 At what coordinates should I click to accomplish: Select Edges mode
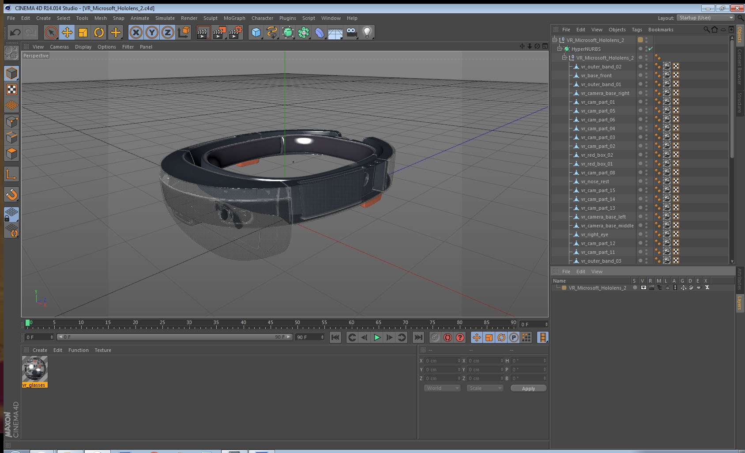point(11,137)
